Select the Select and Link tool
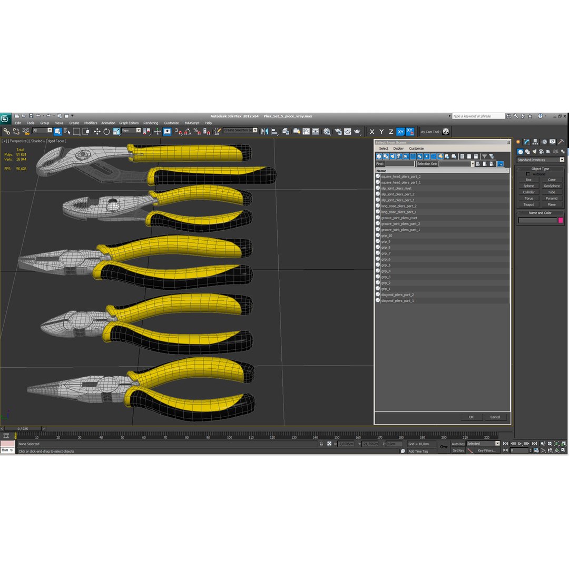 6,131
